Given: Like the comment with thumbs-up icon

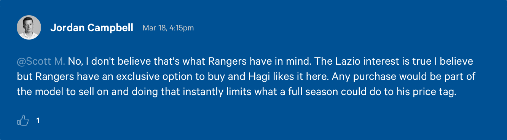Looking at the screenshot, I should [x=23, y=121].
